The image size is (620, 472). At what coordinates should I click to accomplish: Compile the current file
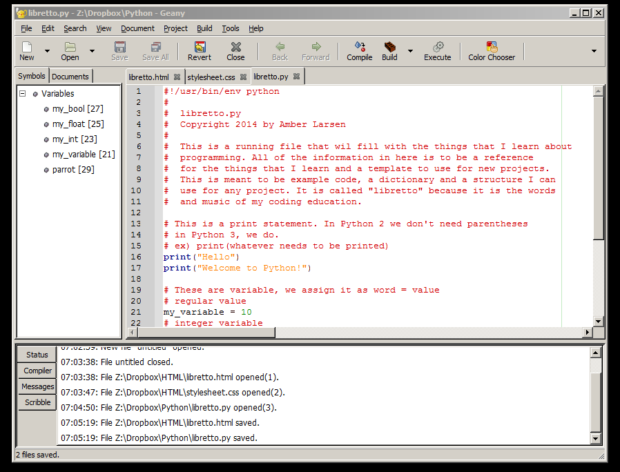pos(360,51)
